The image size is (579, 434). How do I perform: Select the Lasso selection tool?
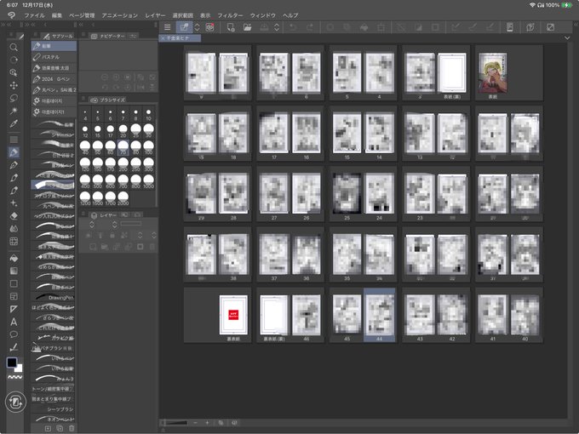click(x=14, y=98)
